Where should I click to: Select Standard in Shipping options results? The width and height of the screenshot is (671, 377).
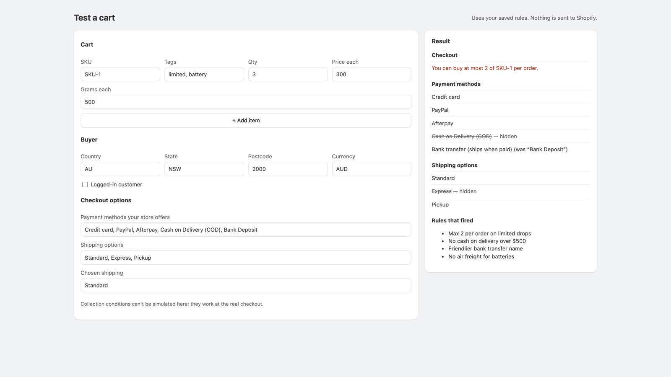pyautogui.click(x=443, y=178)
